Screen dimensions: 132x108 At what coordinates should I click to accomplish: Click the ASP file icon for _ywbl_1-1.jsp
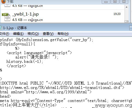[6, 17]
